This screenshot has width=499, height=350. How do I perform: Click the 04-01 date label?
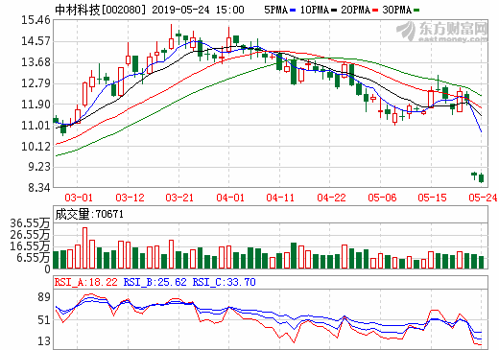[230, 198]
